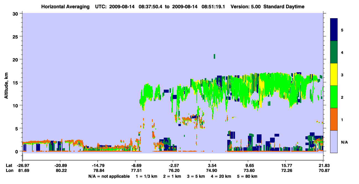Click the orange colorbar segment labeled 1
The height and width of the screenshot is (184, 359).
coord(334,119)
